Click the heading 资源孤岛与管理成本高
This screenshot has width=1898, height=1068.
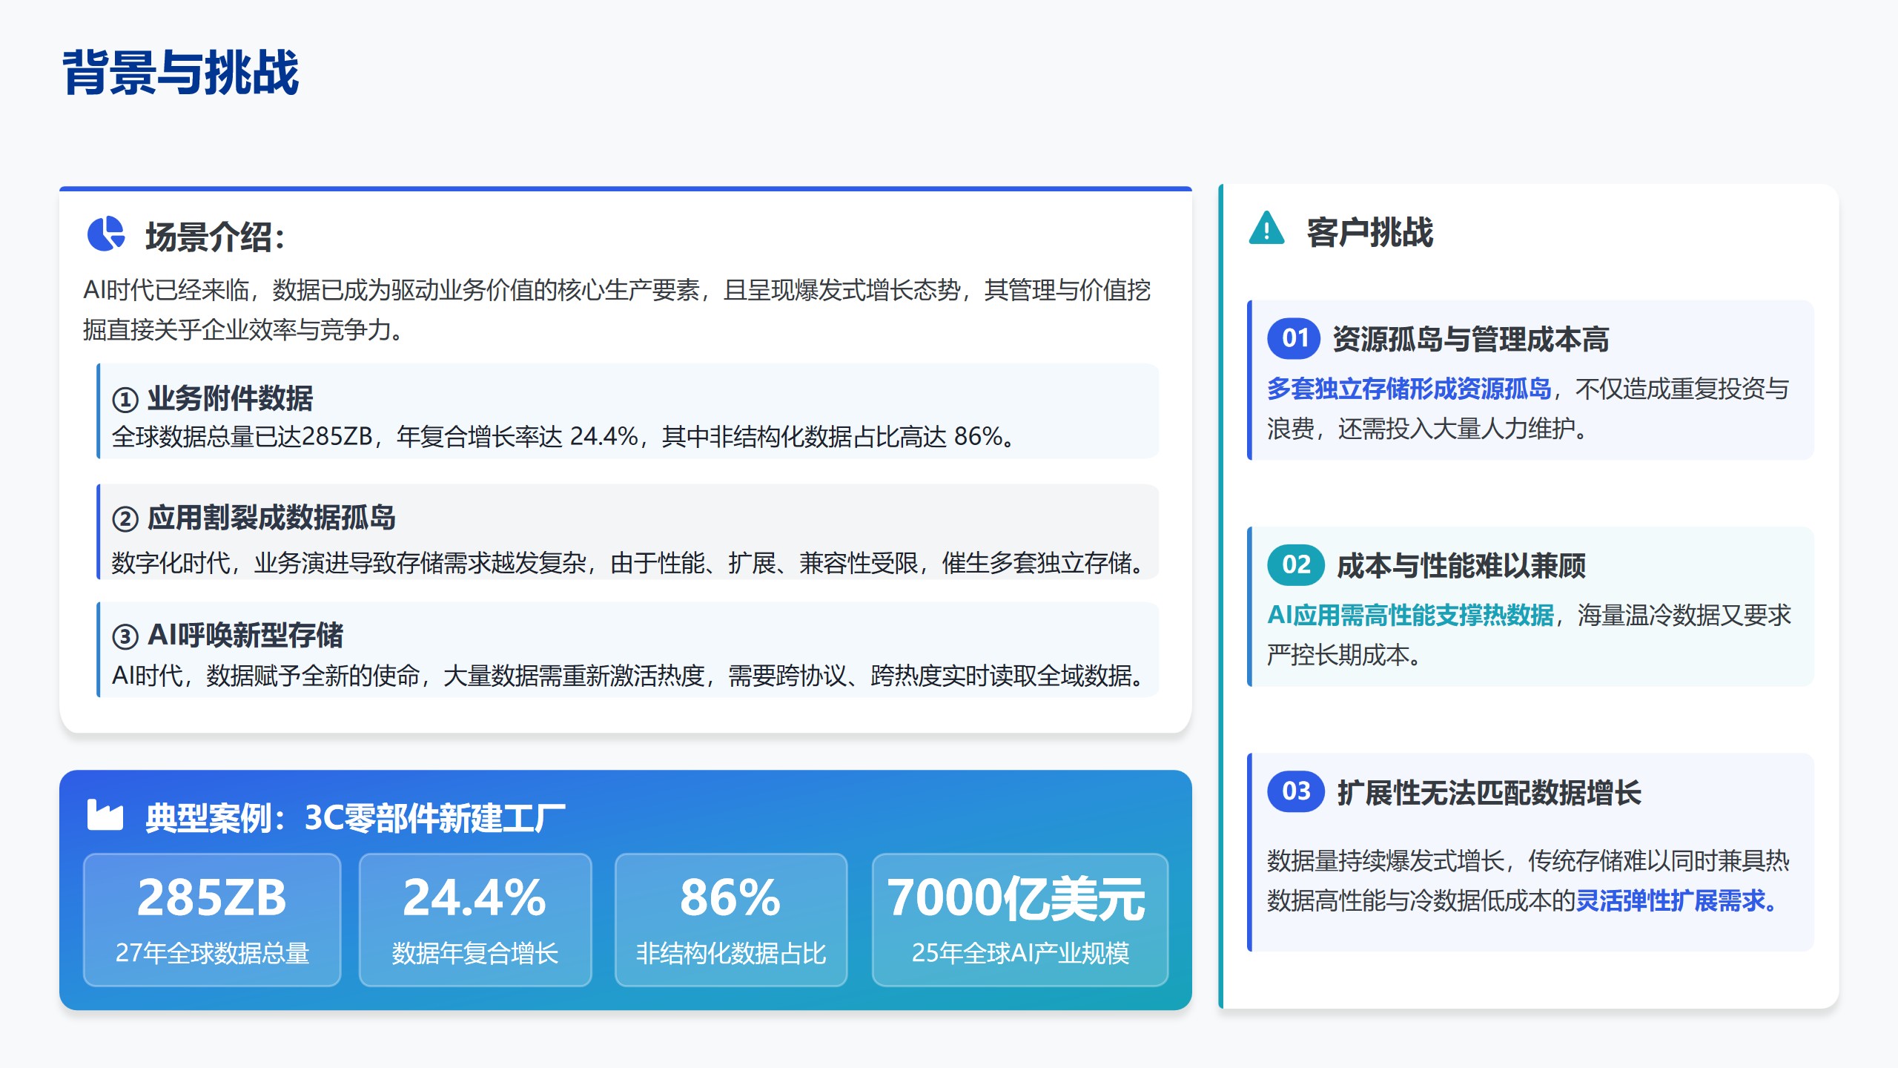coord(1471,340)
